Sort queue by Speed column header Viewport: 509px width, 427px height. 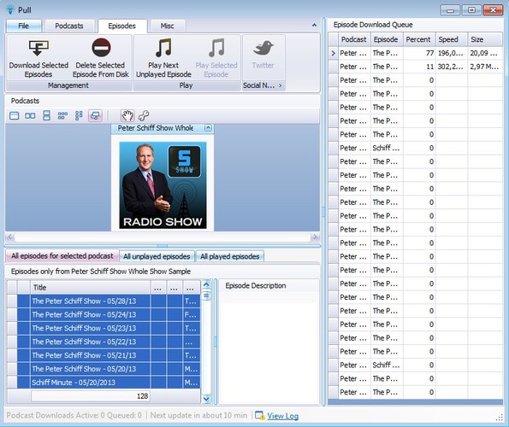coord(451,39)
